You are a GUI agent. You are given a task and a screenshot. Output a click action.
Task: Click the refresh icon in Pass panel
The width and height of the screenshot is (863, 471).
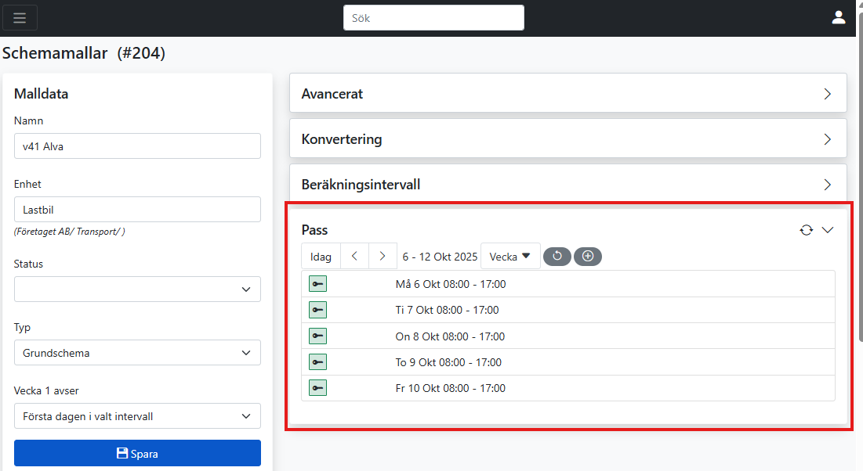tap(806, 230)
